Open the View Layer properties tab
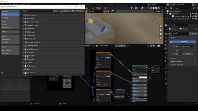Image resolution: width=198 pixels, height=111 pixels. [x=166, y=41]
